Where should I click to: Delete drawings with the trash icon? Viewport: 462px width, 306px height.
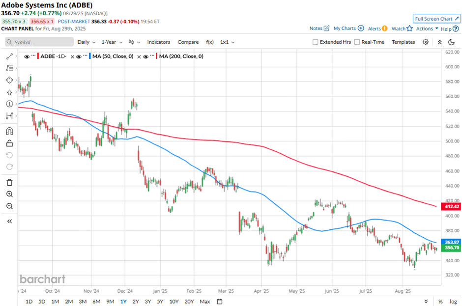click(x=9, y=182)
